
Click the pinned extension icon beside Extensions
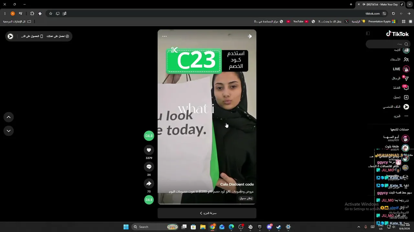click(x=40, y=14)
